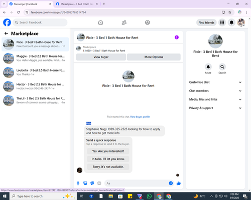
Task: Open the purple conversation information icon
Action: 177,37
